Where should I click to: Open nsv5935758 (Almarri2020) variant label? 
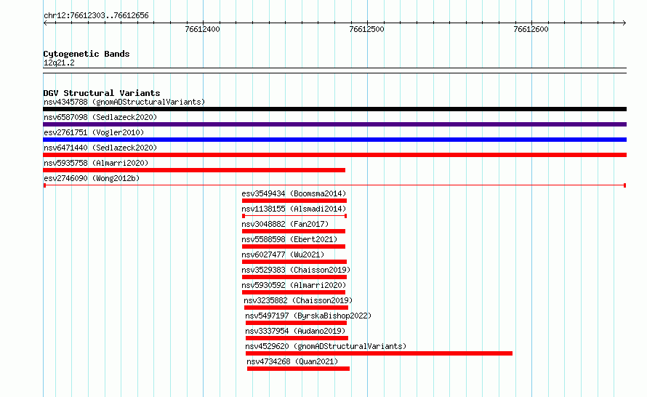96,163
